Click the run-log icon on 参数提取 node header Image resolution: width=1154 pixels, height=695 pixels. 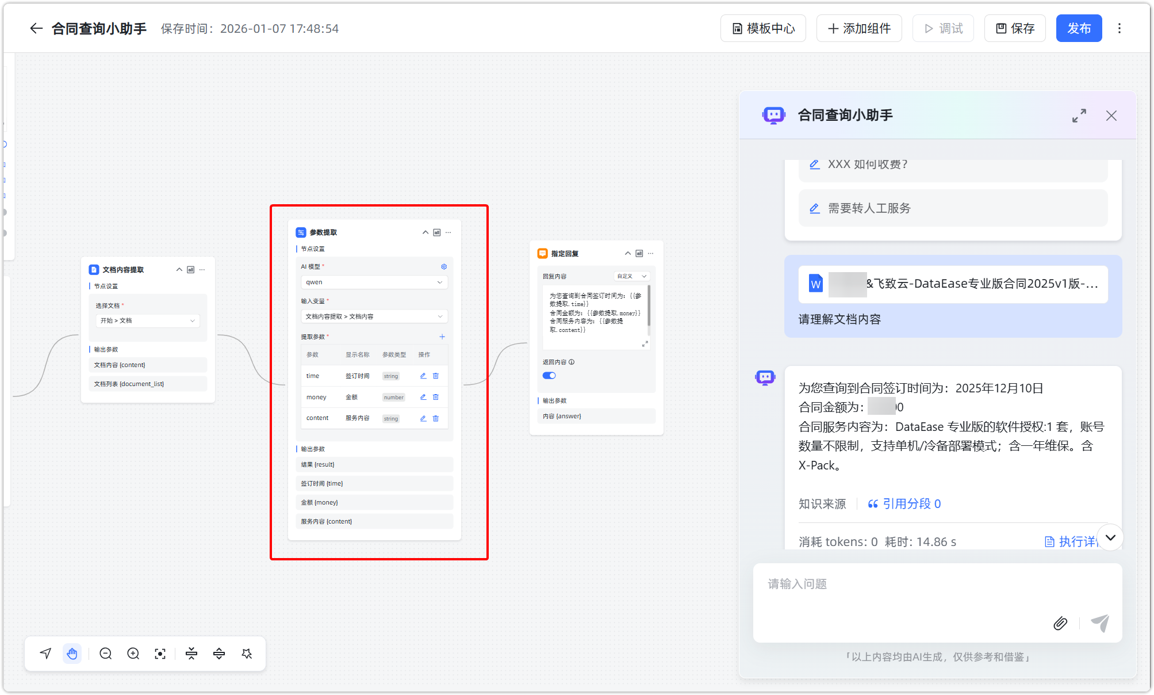[x=437, y=232]
